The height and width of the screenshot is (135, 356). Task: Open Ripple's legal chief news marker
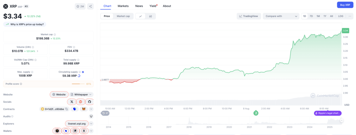click(327, 113)
